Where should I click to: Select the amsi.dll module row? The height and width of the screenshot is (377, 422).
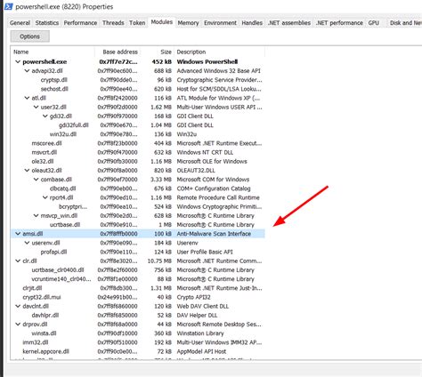(138, 234)
